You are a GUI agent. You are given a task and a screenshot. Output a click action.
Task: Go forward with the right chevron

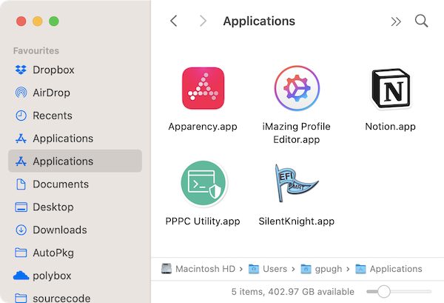tap(203, 21)
